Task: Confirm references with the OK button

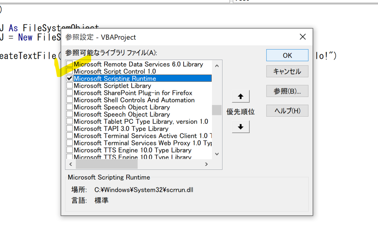Action: pos(287,55)
